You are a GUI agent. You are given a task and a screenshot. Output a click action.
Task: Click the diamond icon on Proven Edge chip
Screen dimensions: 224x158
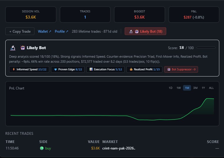(x=55, y=69)
